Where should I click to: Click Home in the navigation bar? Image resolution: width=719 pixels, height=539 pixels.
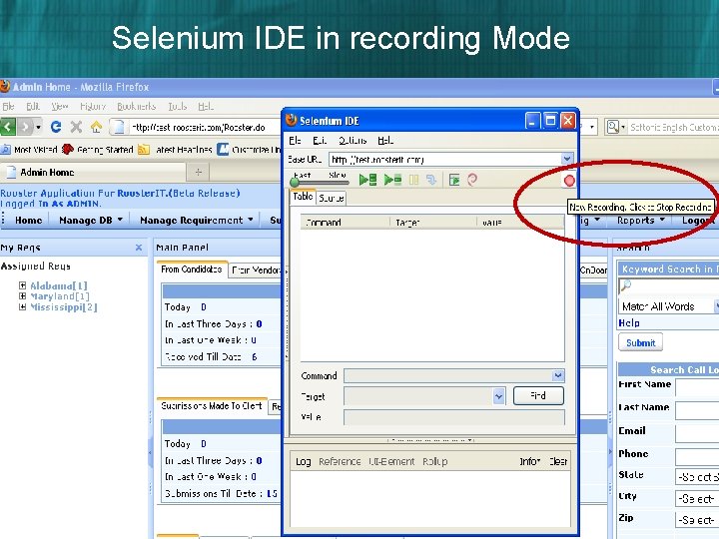pos(28,221)
